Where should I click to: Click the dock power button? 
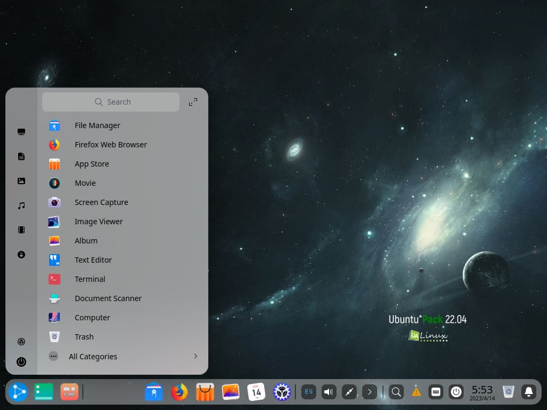pyautogui.click(x=456, y=392)
